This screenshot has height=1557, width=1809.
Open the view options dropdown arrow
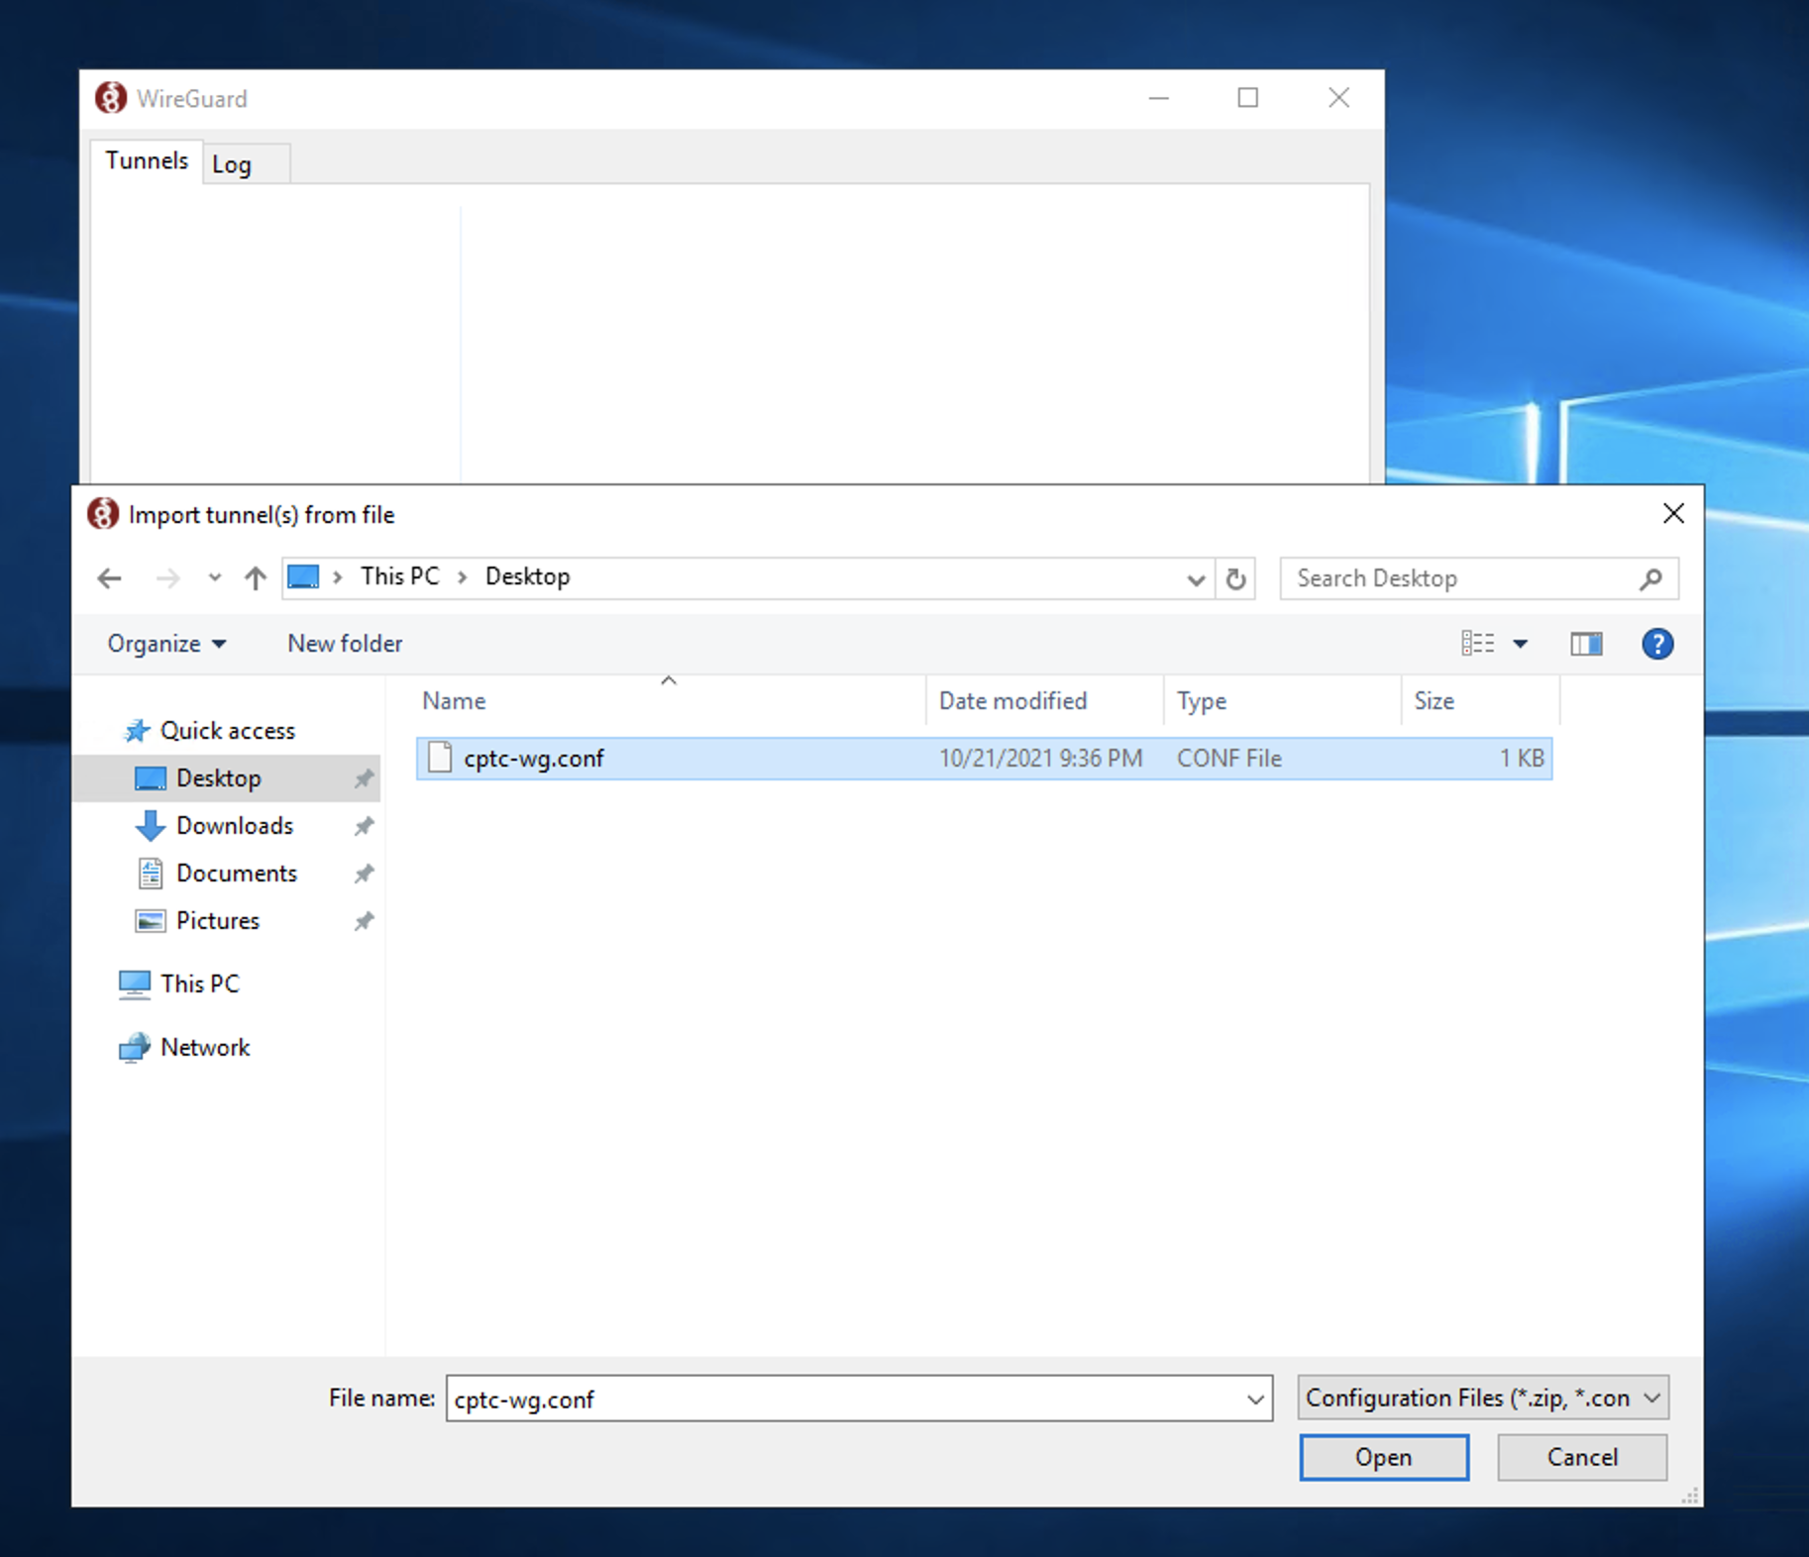point(1520,645)
